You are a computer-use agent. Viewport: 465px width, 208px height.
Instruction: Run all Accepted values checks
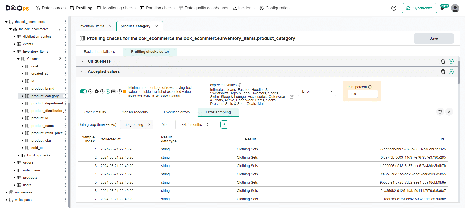451,72
